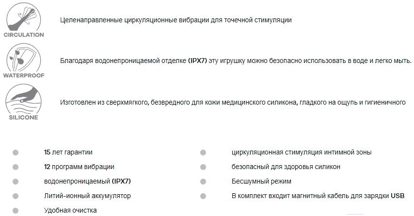414x216 pixels.
Task: Click the bullet dot beside '12 программ вибрации'
Action: (x=16, y=167)
